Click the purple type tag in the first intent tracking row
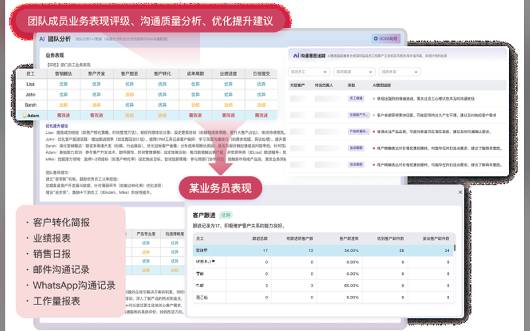This screenshot has height=331, width=530. (x=356, y=99)
